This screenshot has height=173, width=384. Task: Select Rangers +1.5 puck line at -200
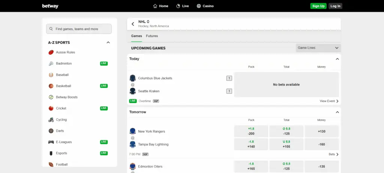pos(251,131)
